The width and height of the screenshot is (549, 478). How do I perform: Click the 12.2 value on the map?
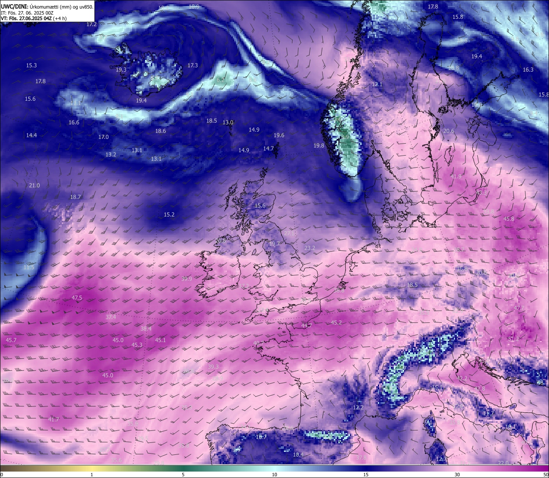click(x=358, y=408)
